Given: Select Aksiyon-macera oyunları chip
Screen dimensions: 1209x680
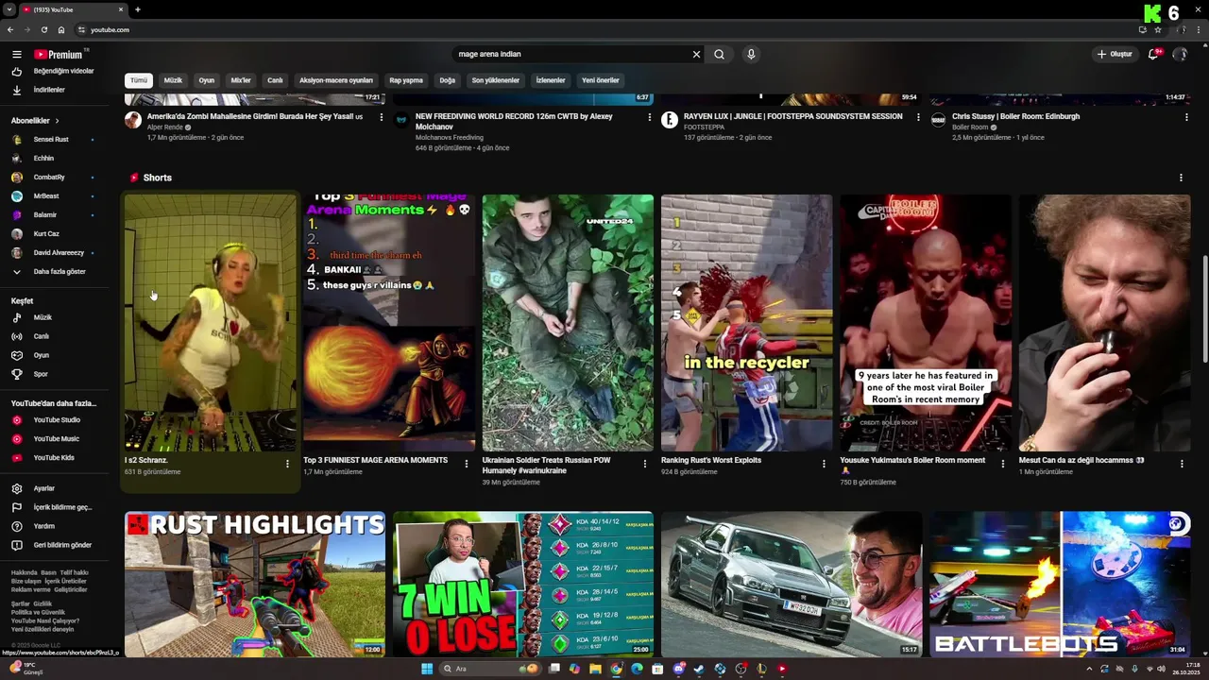Looking at the screenshot, I should [336, 80].
